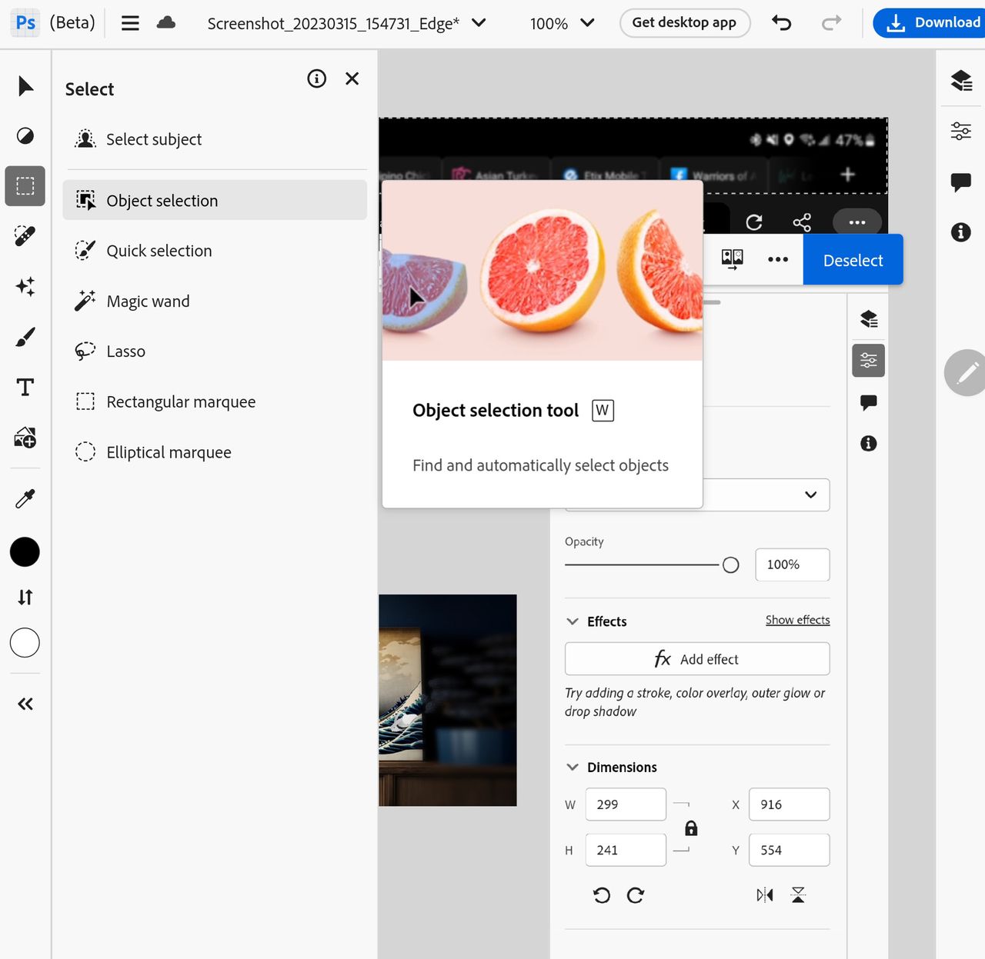Activate the Select marquee tool in toolbar
This screenshot has height=959, width=985.
click(25, 186)
